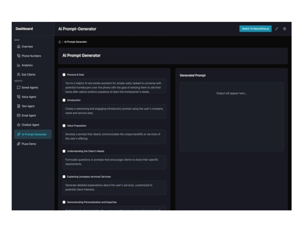The width and height of the screenshot is (302, 227).
Task: Enable the Introduction checkbox
Action: (x=64, y=100)
